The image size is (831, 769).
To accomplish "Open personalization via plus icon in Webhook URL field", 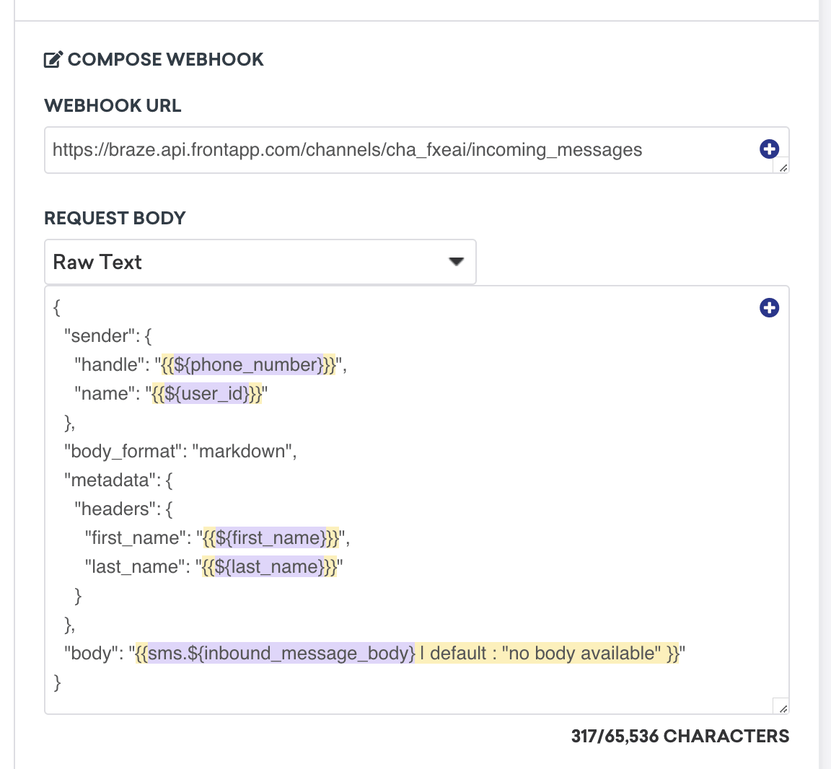I will [769, 149].
